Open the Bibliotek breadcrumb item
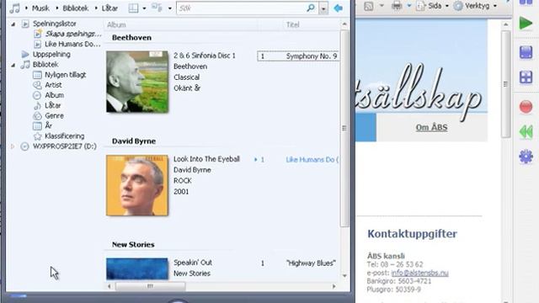Viewport: 539px width, 303px height. pyautogui.click(x=76, y=8)
